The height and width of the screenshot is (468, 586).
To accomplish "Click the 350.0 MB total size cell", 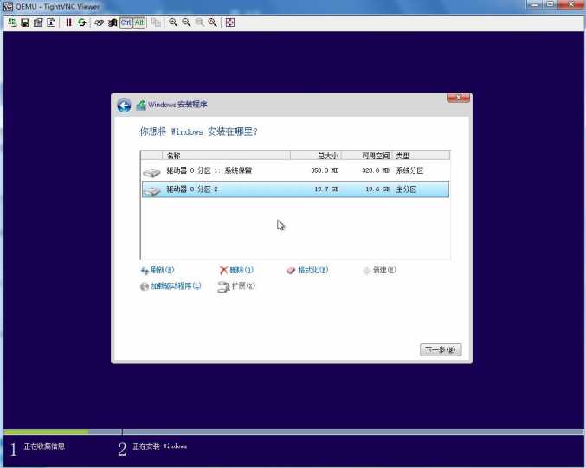I will (x=325, y=170).
